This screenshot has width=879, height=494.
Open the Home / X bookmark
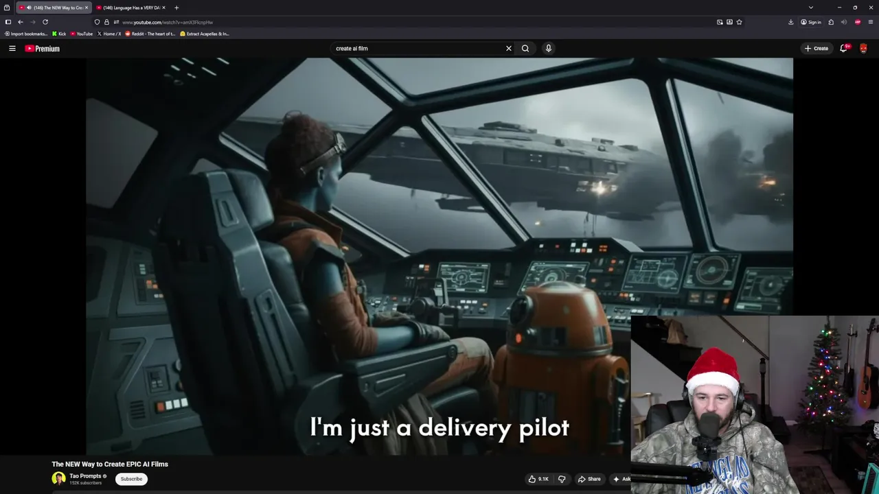[109, 34]
